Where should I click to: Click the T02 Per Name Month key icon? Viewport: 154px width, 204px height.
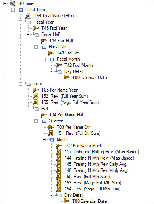(59, 146)
